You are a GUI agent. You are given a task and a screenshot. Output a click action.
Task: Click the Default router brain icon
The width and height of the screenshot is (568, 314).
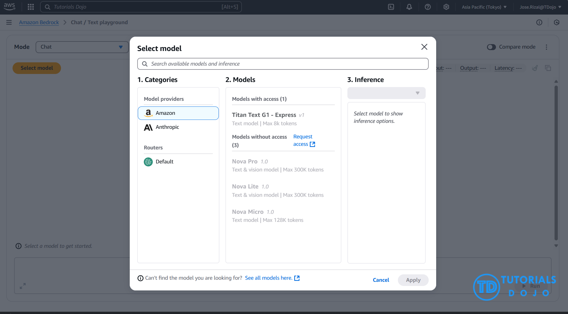point(148,162)
